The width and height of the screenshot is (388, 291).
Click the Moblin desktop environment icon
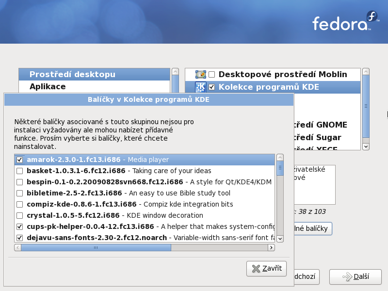pyautogui.click(x=200, y=74)
